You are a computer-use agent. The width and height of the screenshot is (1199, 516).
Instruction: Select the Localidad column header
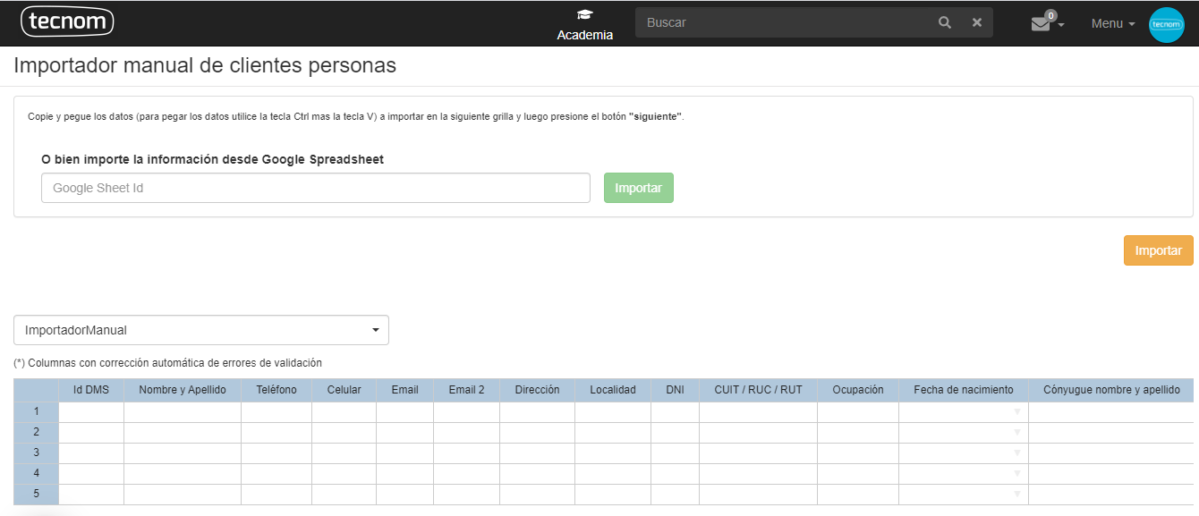613,390
